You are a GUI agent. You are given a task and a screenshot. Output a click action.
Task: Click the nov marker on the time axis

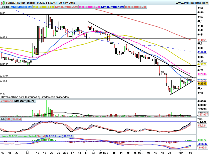[180, 152]
